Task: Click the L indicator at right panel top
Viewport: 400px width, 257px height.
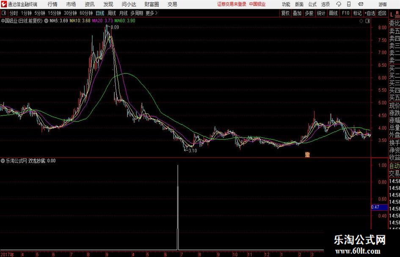Action: (x=392, y=15)
